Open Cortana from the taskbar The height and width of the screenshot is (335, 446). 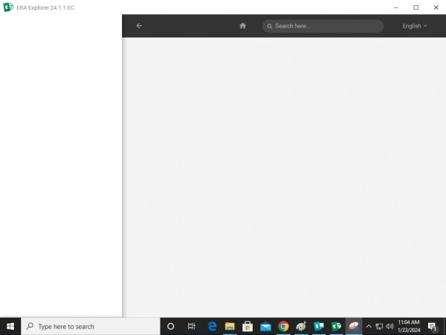[170, 326]
